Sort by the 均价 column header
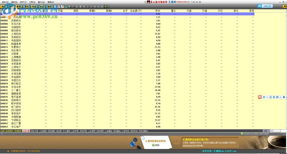Viewport: 287px width, 154px height. pos(220,11)
